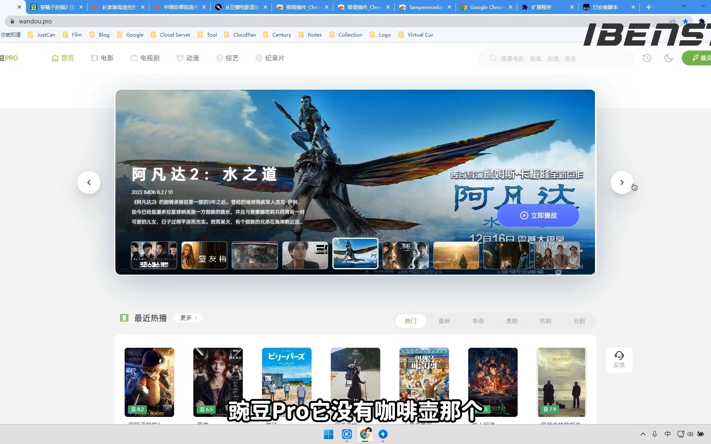Open the Blog bookmark folder
711x444 pixels.
100,35
